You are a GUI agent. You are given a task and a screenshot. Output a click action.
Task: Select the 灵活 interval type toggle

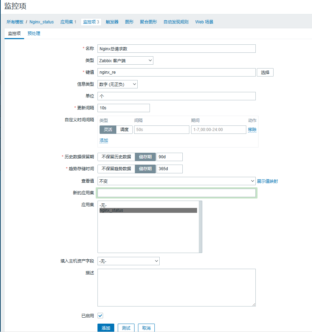[108, 130]
